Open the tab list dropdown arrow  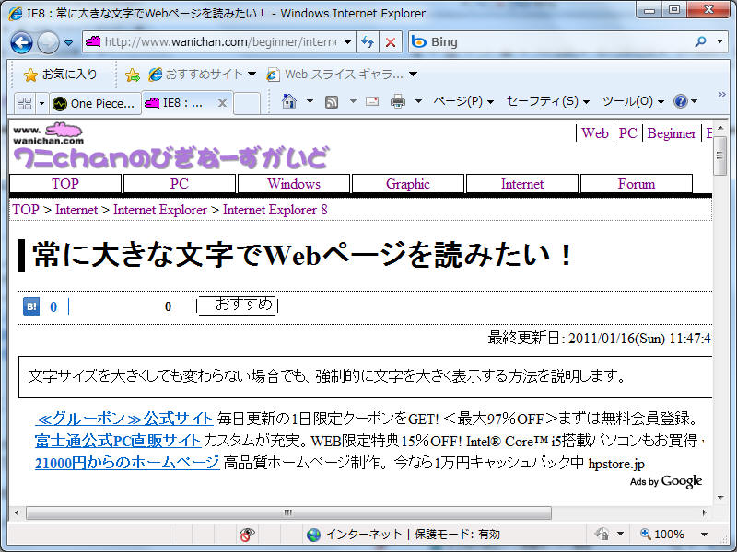coord(41,103)
